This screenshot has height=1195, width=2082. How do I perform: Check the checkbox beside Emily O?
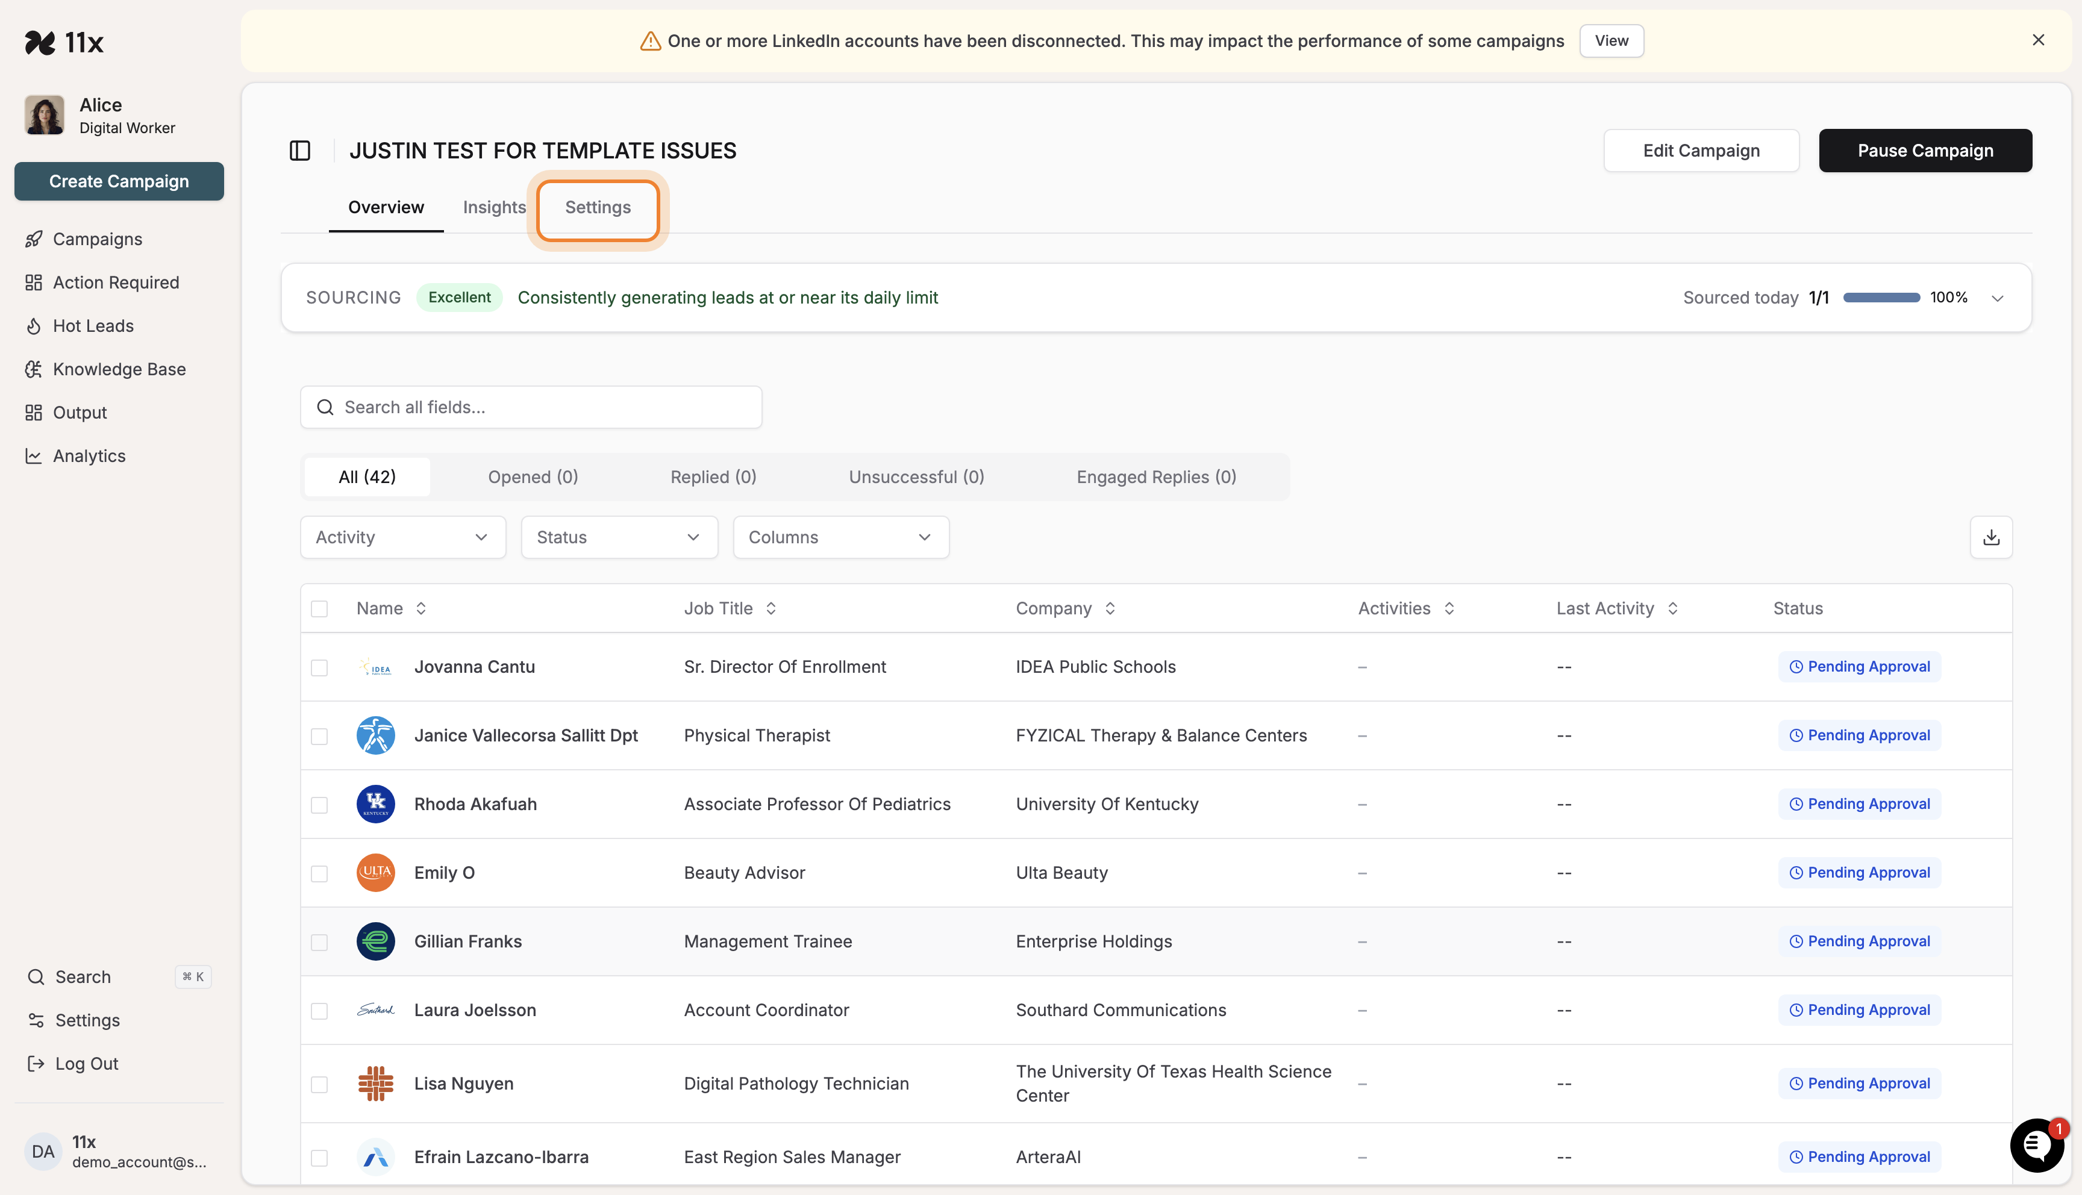point(319,872)
